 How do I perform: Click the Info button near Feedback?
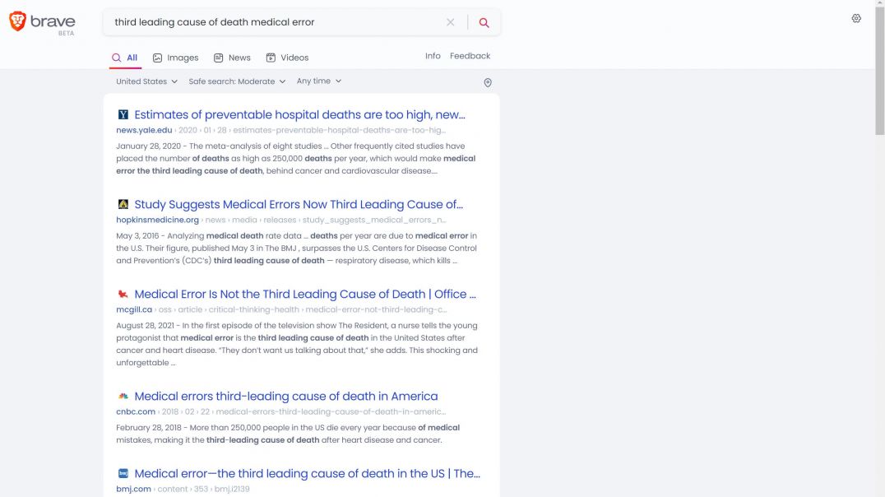[432, 55]
